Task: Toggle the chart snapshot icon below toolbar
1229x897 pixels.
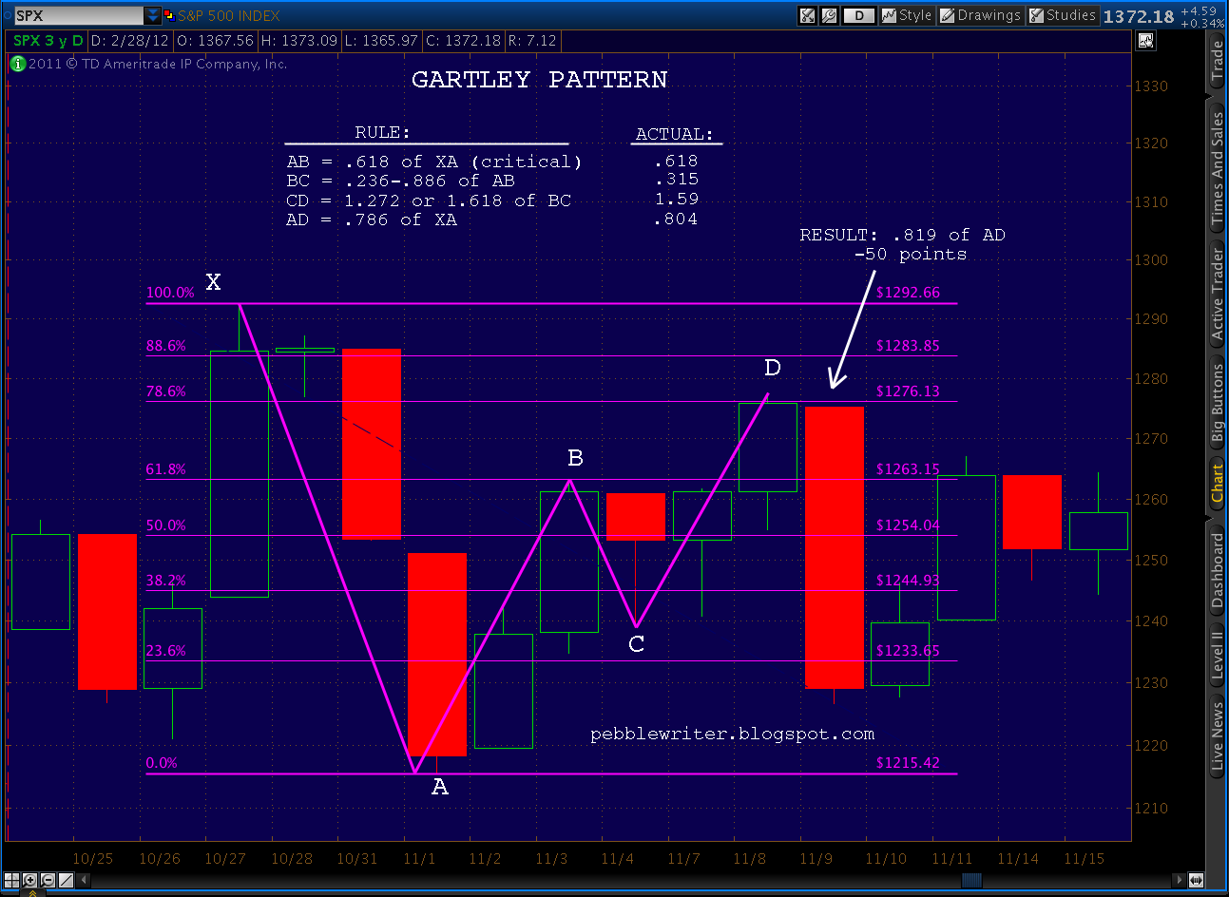Action: pyautogui.click(x=1146, y=40)
